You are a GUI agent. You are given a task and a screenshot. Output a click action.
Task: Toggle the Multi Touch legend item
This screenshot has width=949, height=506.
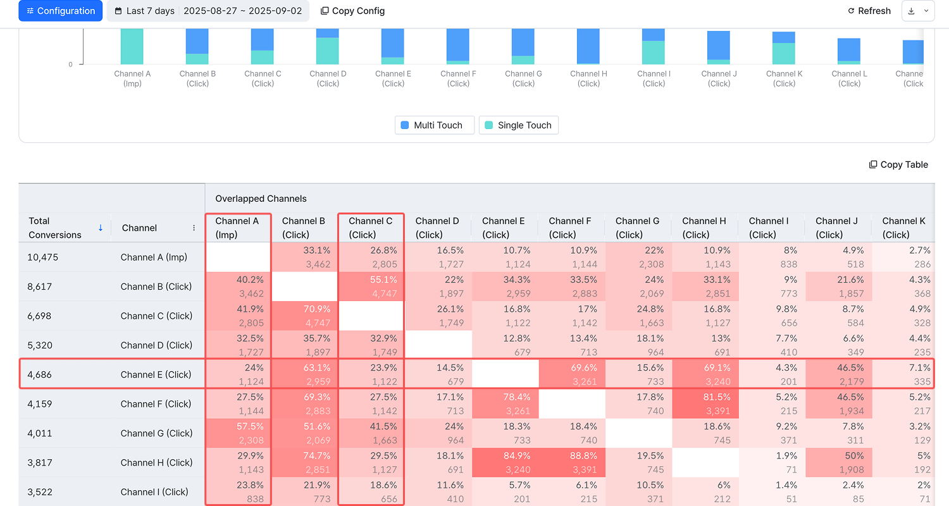point(435,125)
